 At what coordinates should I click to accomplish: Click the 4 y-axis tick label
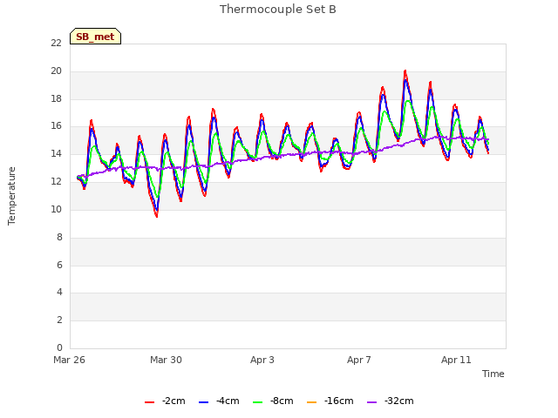pyautogui.click(x=59, y=293)
